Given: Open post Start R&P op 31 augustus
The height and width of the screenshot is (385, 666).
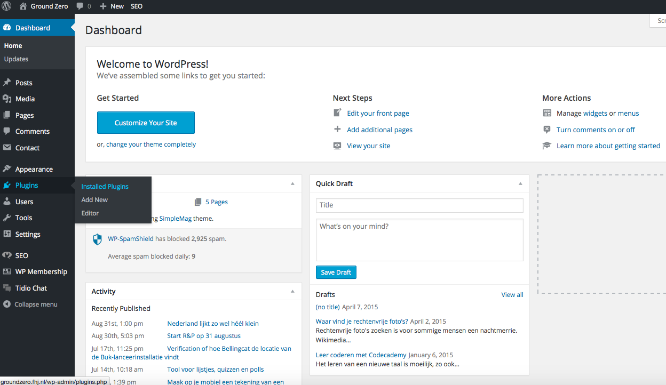Looking at the screenshot, I should (204, 336).
